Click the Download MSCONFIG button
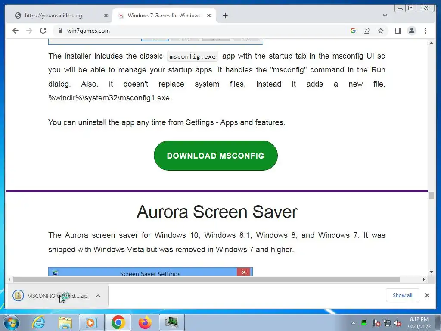 pyautogui.click(x=216, y=155)
